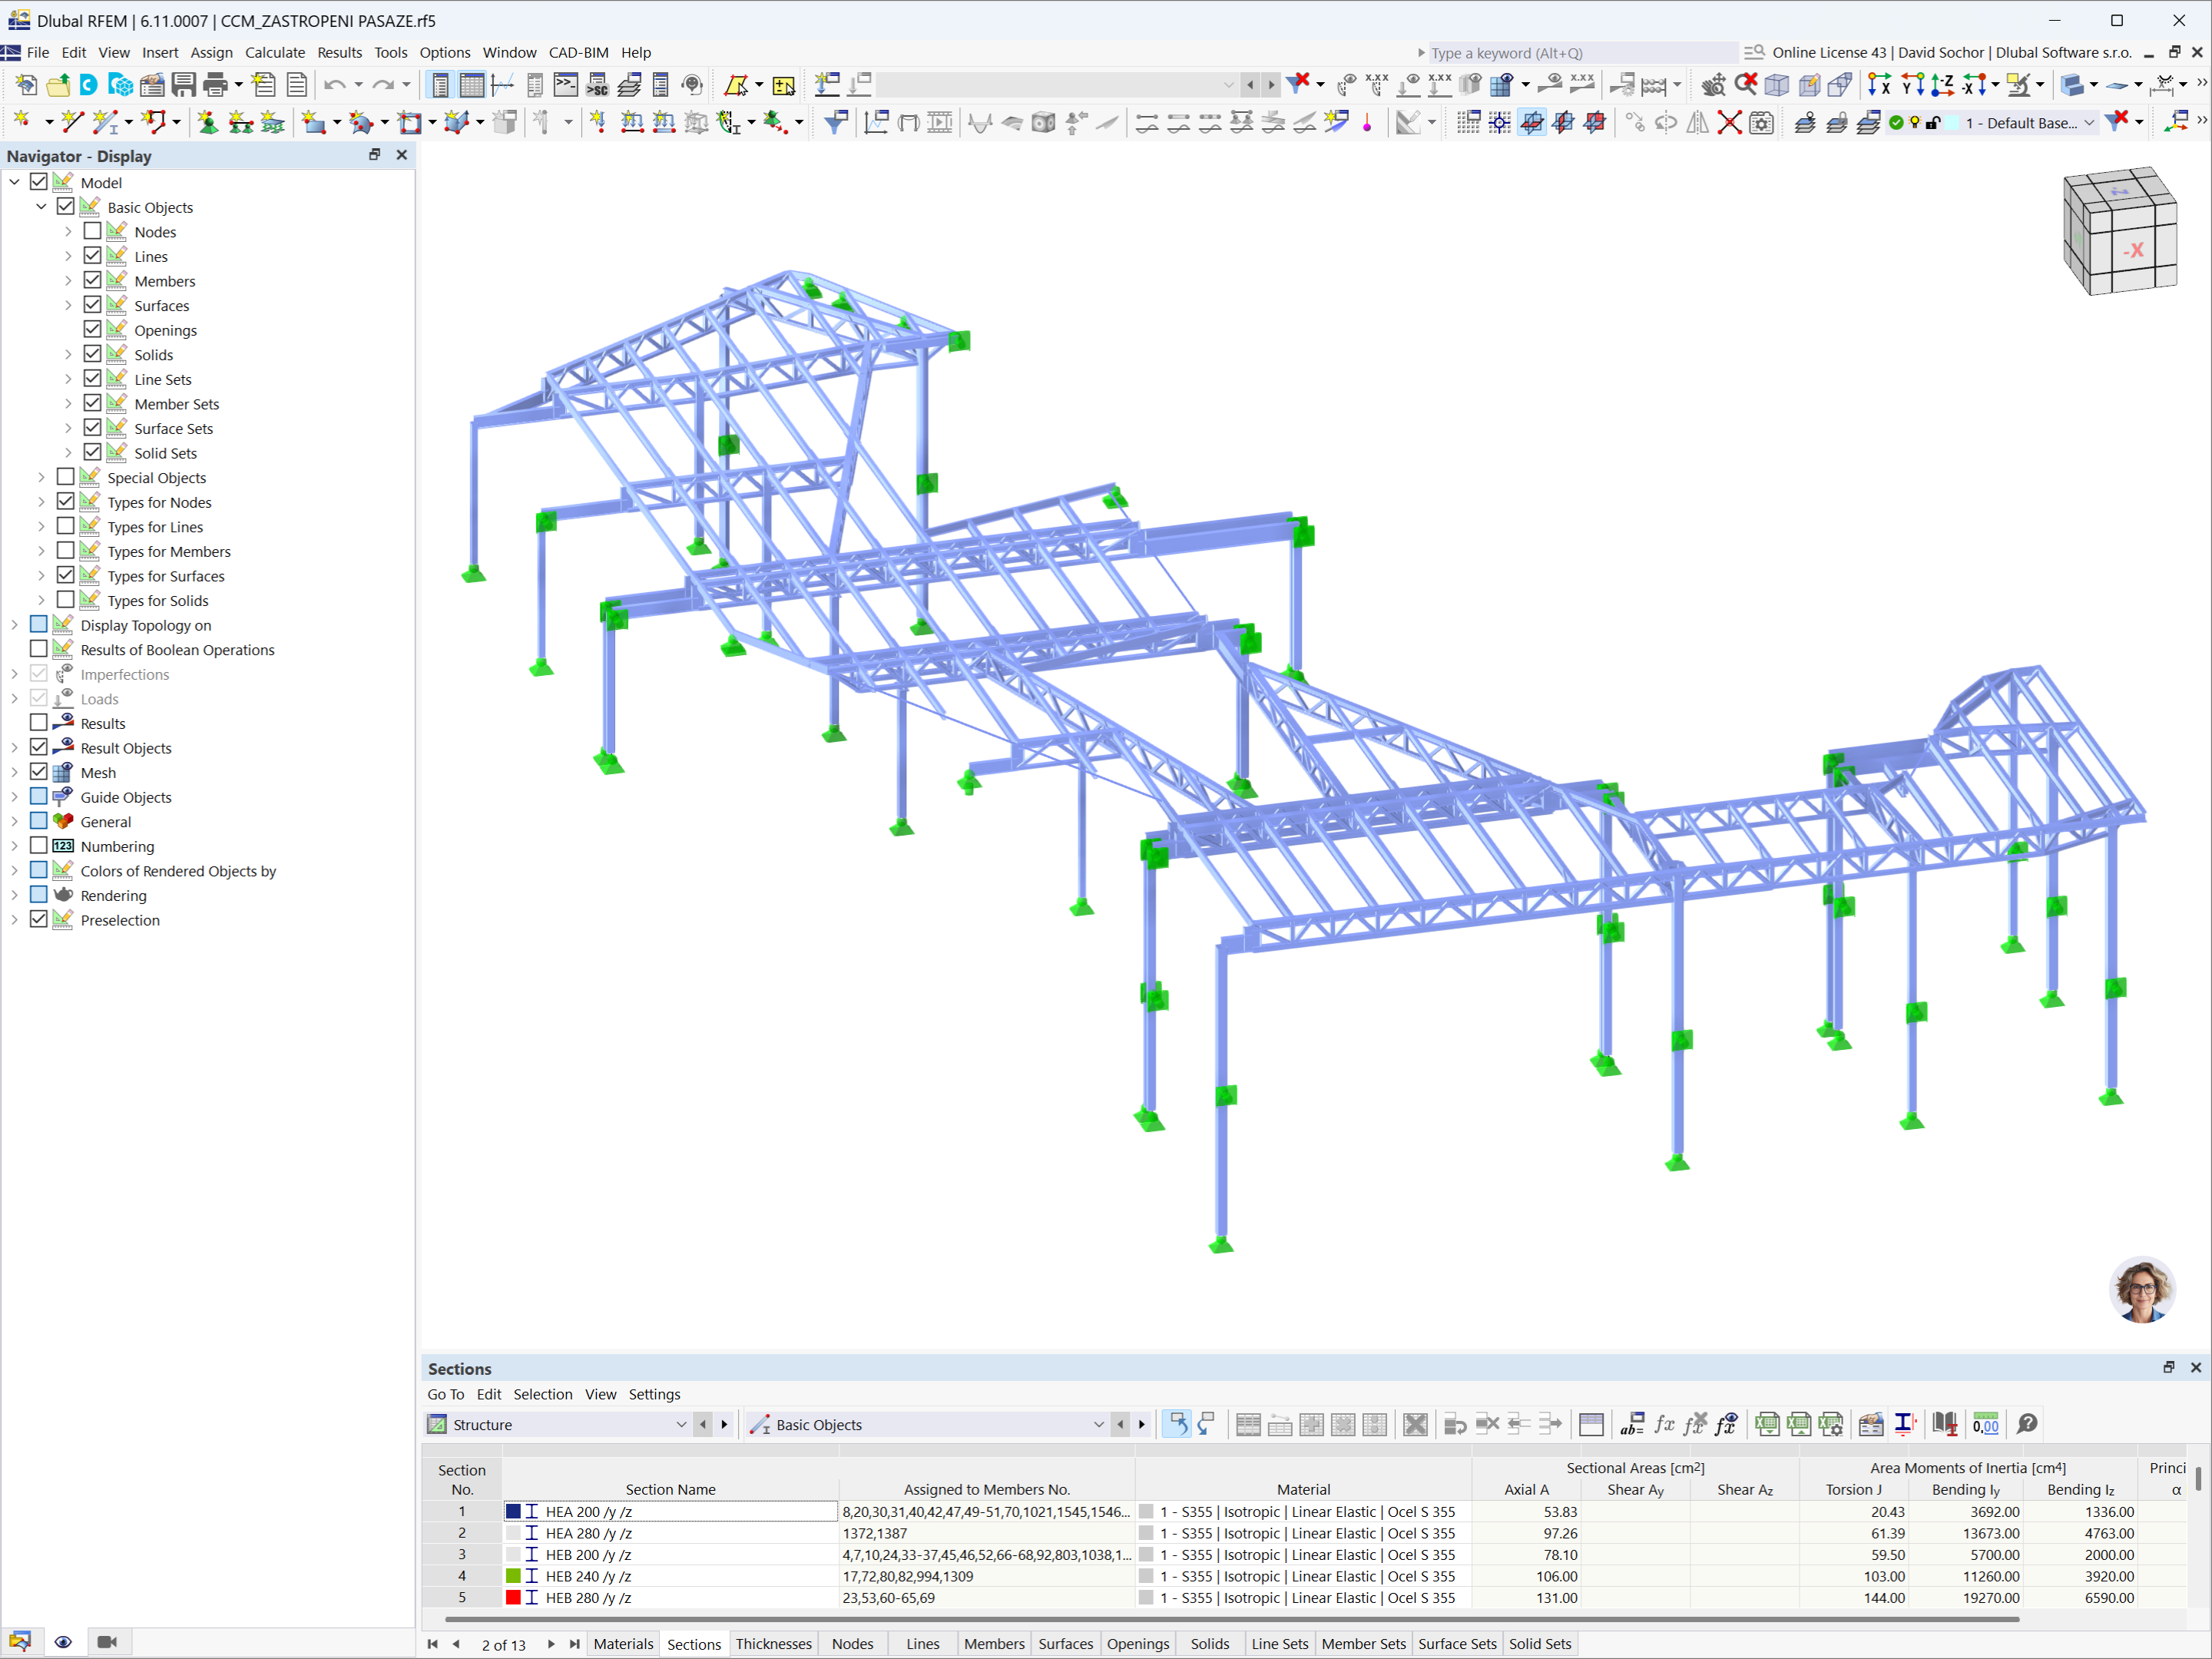Go to next table page arrow
This screenshot has height=1659, width=2212.
(x=550, y=1644)
